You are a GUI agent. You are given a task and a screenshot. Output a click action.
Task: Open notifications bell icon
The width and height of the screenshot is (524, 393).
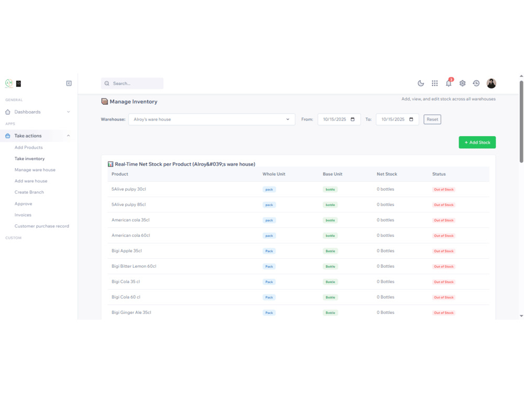coord(449,83)
